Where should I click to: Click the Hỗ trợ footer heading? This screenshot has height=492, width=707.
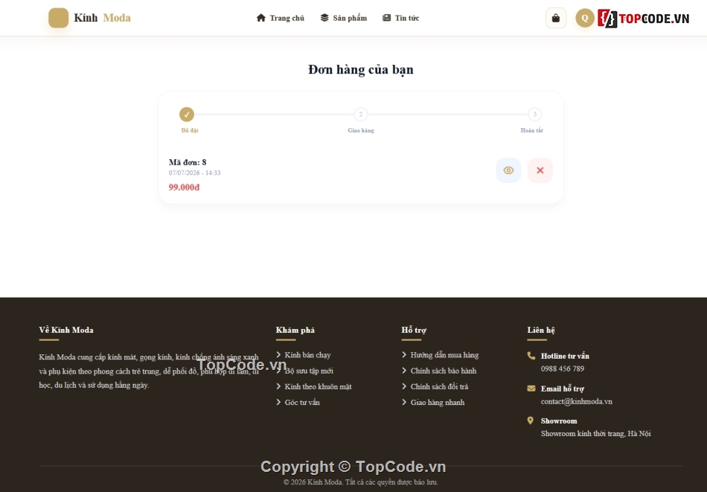414,330
